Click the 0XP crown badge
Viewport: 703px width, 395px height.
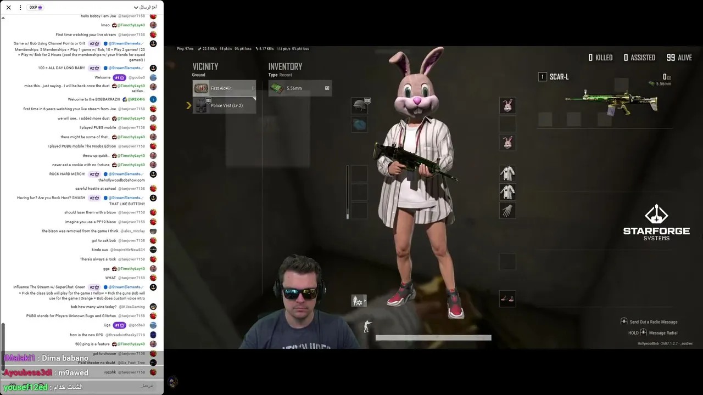coord(36,8)
